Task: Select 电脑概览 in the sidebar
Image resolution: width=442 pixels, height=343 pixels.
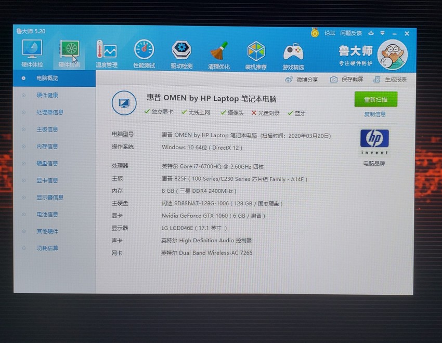Action: point(55,78)
